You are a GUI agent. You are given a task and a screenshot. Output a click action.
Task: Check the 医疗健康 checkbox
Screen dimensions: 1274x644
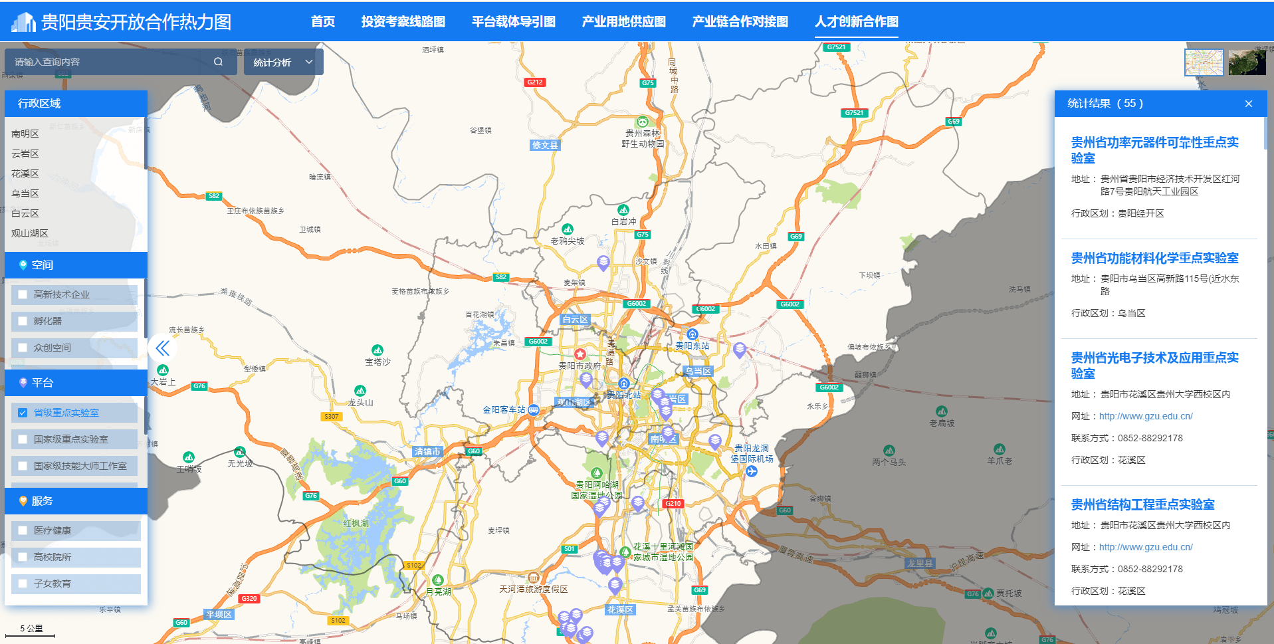point(23,530)
